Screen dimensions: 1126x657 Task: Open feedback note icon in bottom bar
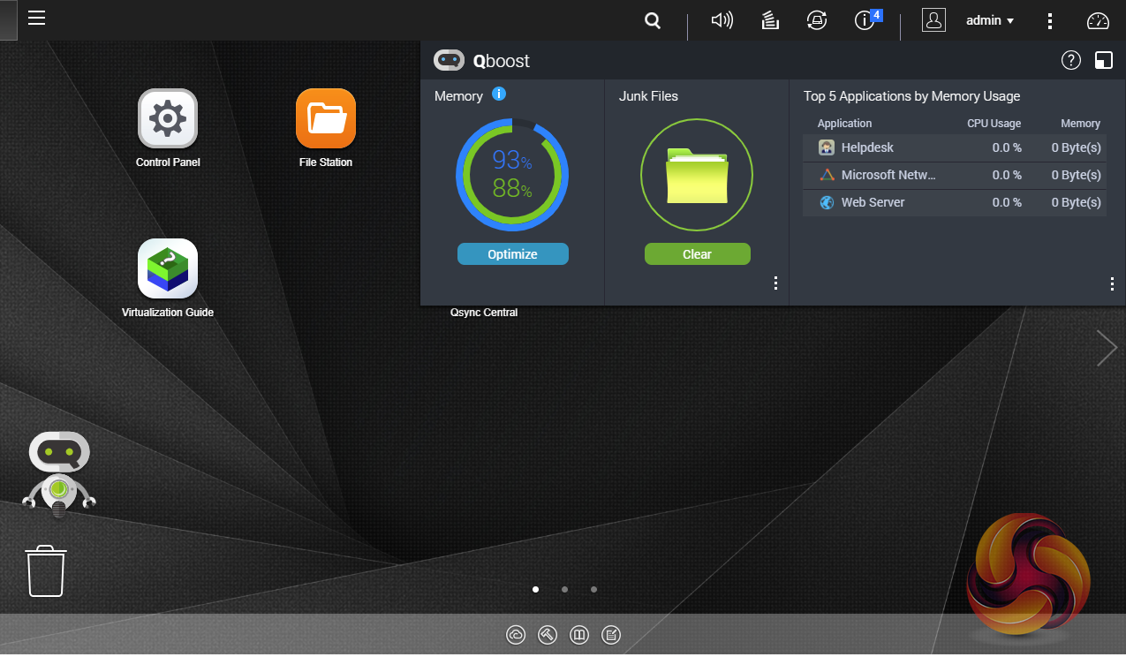point(611,635)
